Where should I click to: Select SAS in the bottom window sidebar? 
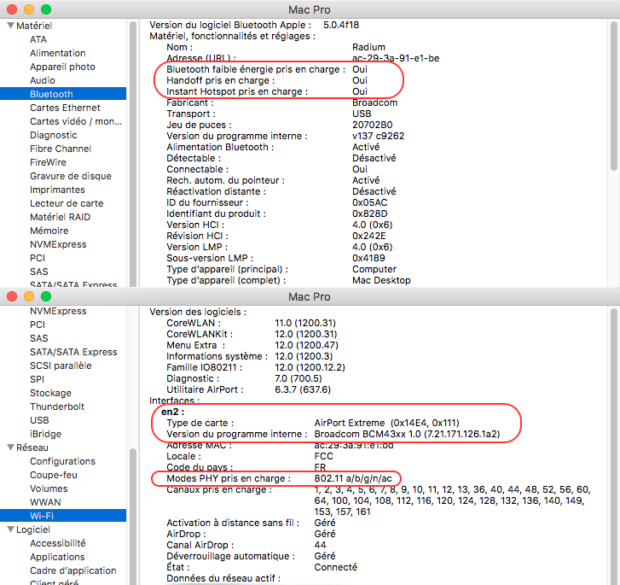(x=38, y=338)
